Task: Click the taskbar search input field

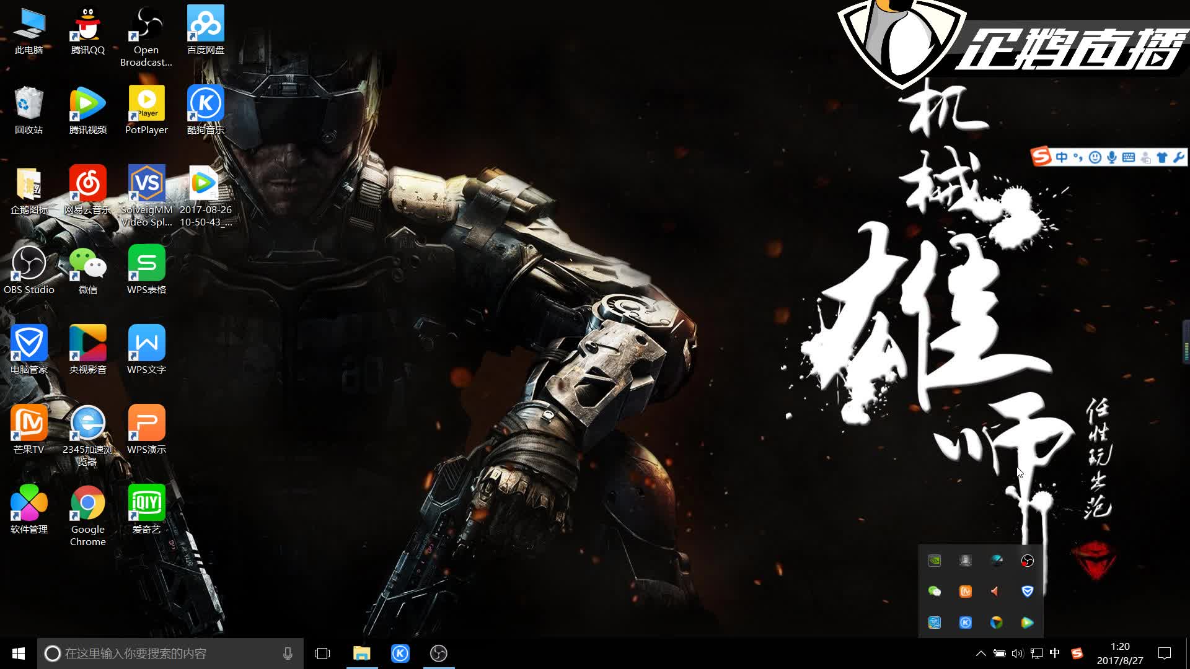Action: (x=167, y=654)
